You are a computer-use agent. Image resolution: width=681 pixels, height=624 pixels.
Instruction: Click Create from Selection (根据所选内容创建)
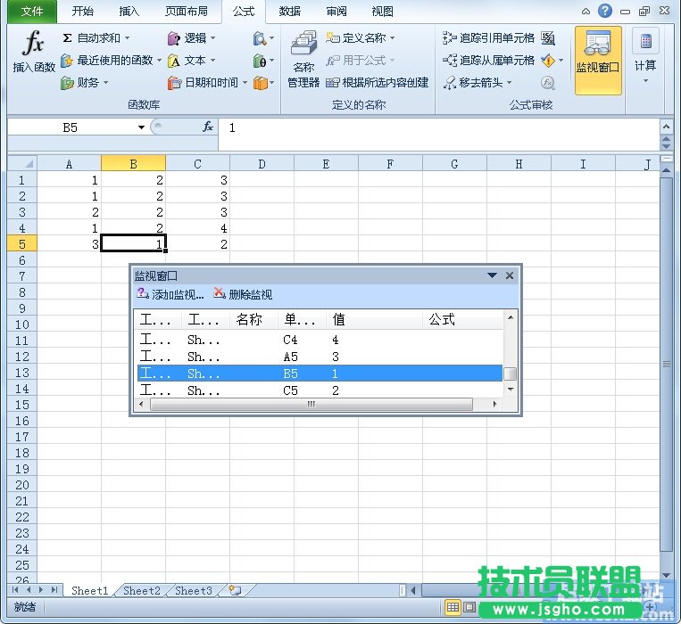[x=378, y=83]
